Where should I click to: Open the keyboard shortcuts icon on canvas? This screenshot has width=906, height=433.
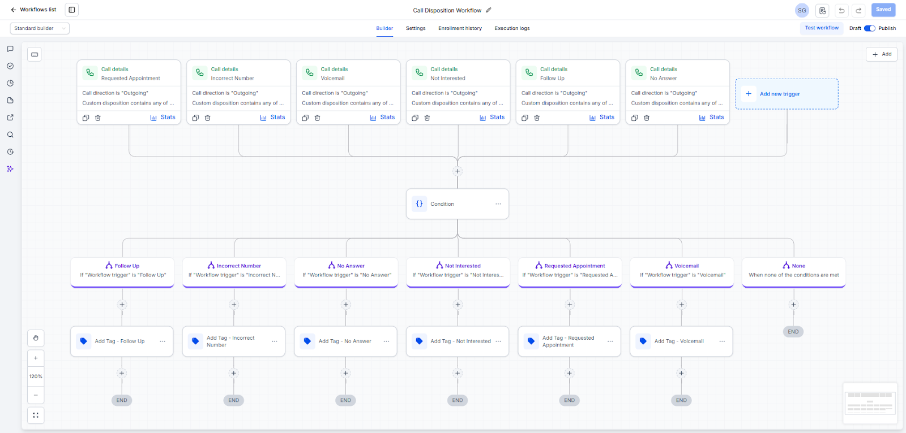pos(35,54)
